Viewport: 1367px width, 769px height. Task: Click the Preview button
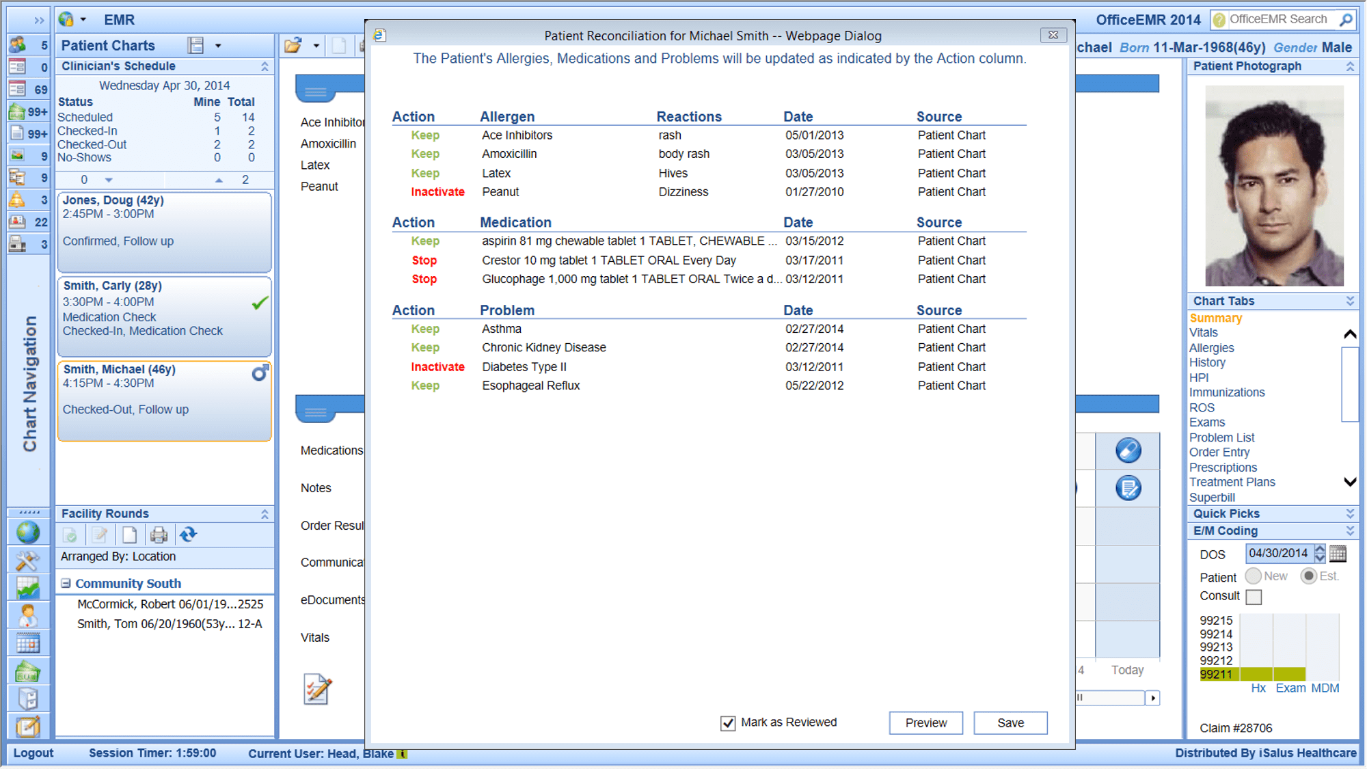925,723
